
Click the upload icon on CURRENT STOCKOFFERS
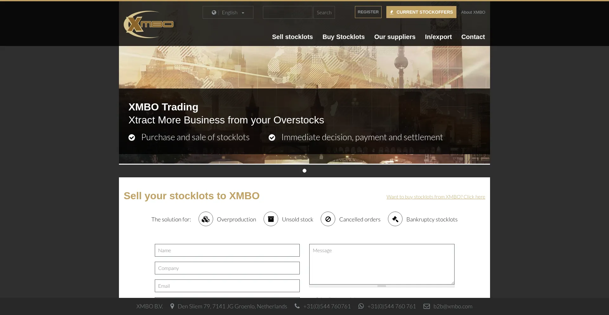(392, 12)
